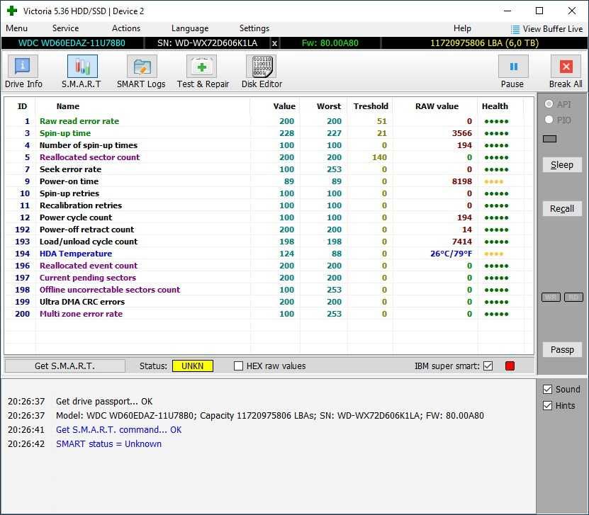Click the small gray indicator below PIO
Viewport: 589px width, 515px height.
pos(549,139)
